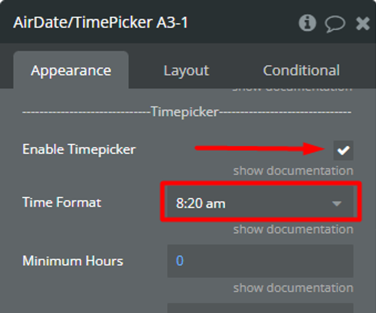This screenshot has height=313, width=376.
Task: Show documentation below Minimum Hours
Action: 293,288
